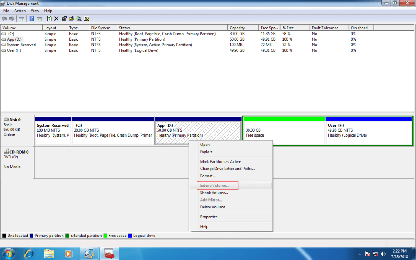This screenshot has height=260, width=416.
Task: Open Properties from the toolbar icon
Action: [64, 18]
